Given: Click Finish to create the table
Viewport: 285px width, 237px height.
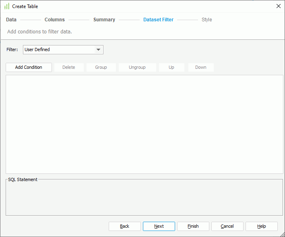Looking at the screenshot, I should (x=193, y=226).
